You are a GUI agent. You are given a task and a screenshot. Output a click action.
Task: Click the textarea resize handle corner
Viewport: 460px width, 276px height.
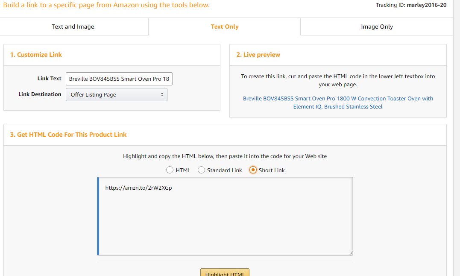point(351,253)
